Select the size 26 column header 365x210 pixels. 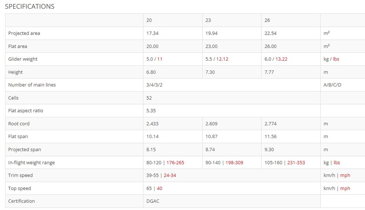(267, 20)
